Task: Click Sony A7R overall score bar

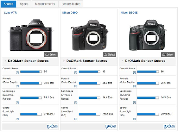Action: pyautogui.click(x=31, y=72)
